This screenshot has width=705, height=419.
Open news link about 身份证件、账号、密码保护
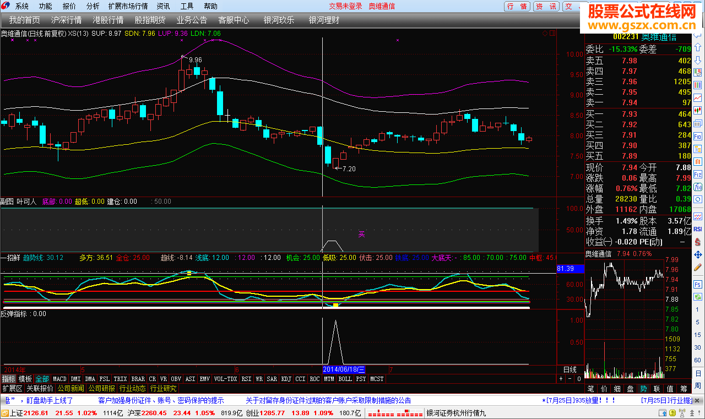[161, 400]
